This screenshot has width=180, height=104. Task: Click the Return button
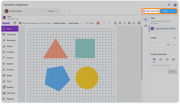coord(166,11)
